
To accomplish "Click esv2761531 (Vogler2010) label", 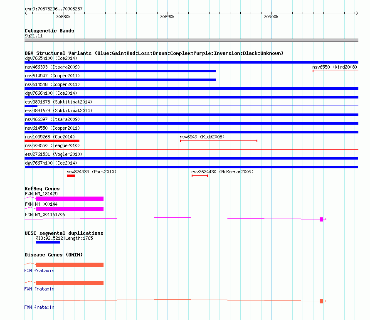I will [x=54, y=154].
